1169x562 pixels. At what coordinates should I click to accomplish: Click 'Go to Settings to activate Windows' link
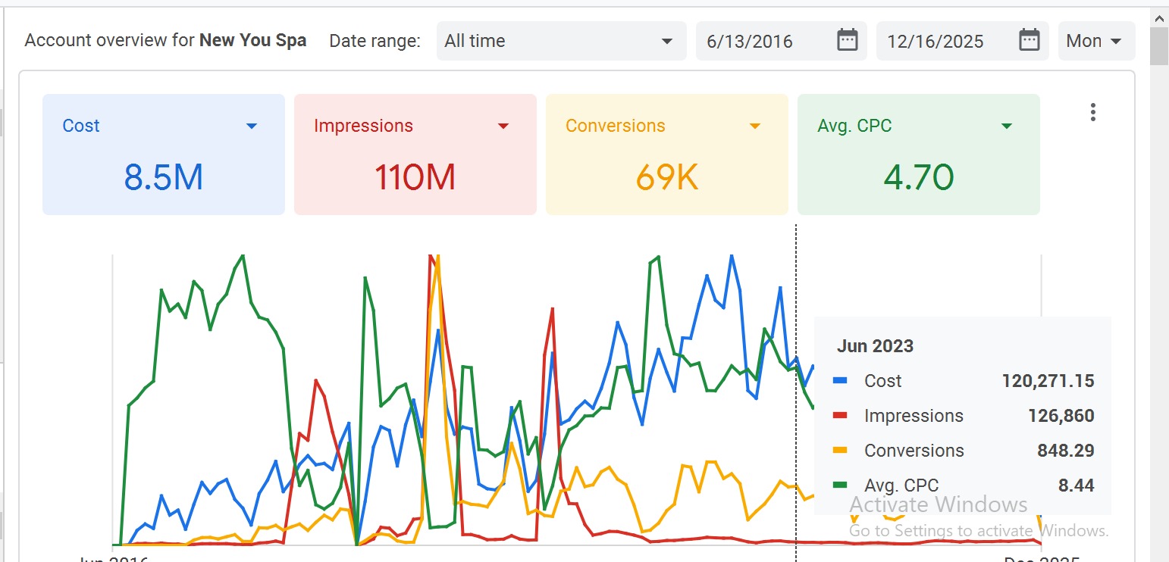coord(976,530)
